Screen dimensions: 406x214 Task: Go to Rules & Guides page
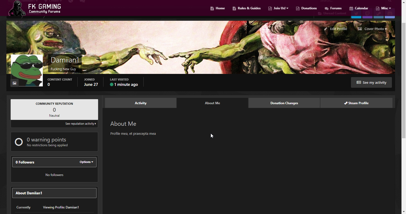tap(246, 8)
